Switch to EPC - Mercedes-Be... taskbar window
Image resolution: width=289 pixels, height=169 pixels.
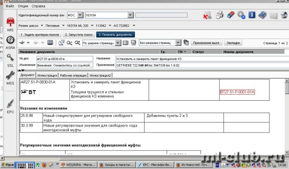click(155, 165)
